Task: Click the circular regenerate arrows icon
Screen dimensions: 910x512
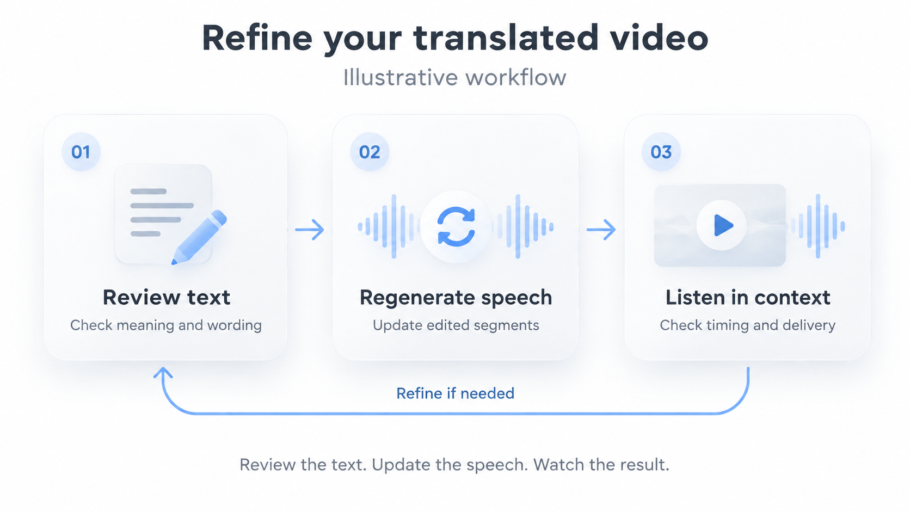Action: click(456, 226)
